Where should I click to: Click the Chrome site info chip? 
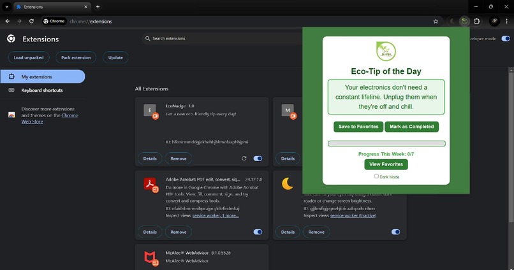coord(54,21)
